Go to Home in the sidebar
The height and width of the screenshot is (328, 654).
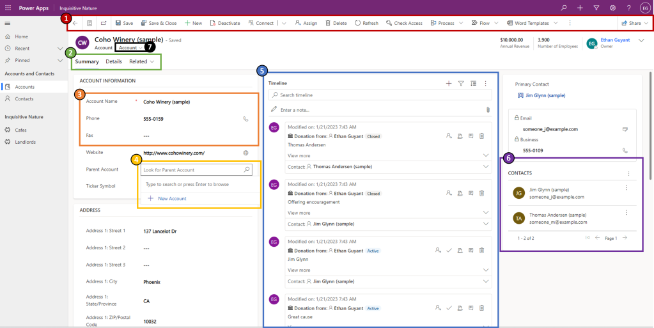point(22,36)
